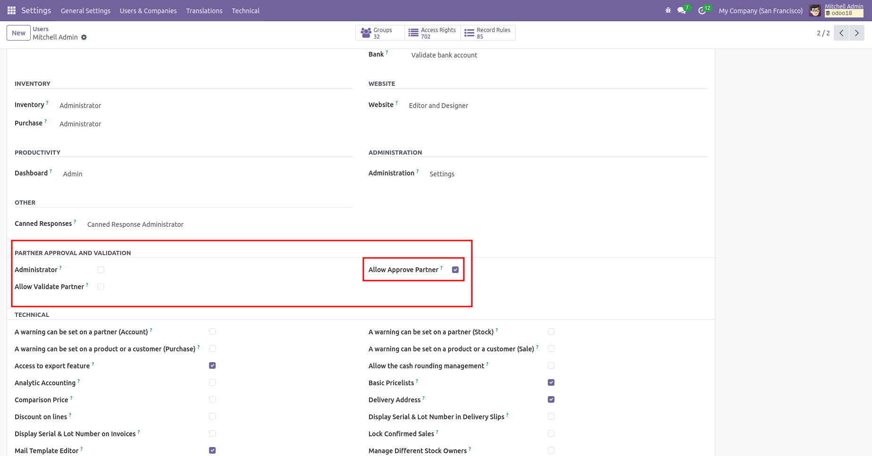The image size is (872, 456).
Task: Open the conversations chat icon
Action: point(681,10)
